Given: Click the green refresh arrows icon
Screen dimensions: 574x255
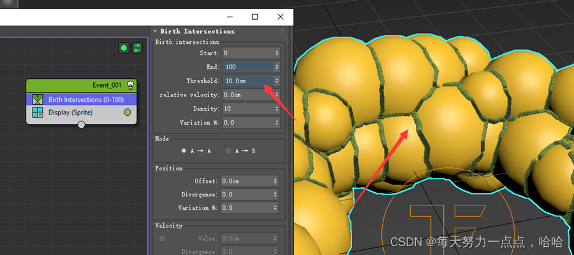Looking at the screenshot, I should [x=137, y=48].
